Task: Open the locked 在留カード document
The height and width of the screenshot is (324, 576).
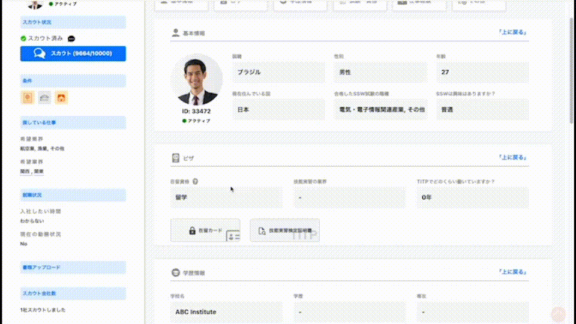Action: pyautogui.click(x=205, y=230)
